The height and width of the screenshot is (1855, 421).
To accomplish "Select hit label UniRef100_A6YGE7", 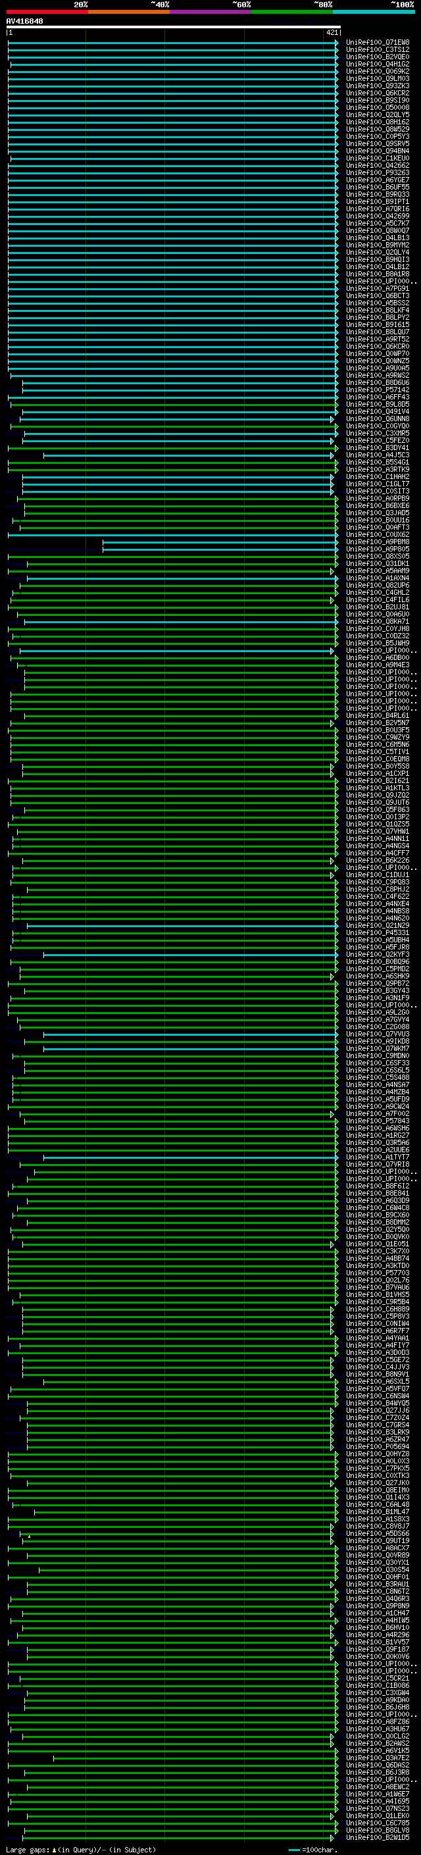I will 378,180.
